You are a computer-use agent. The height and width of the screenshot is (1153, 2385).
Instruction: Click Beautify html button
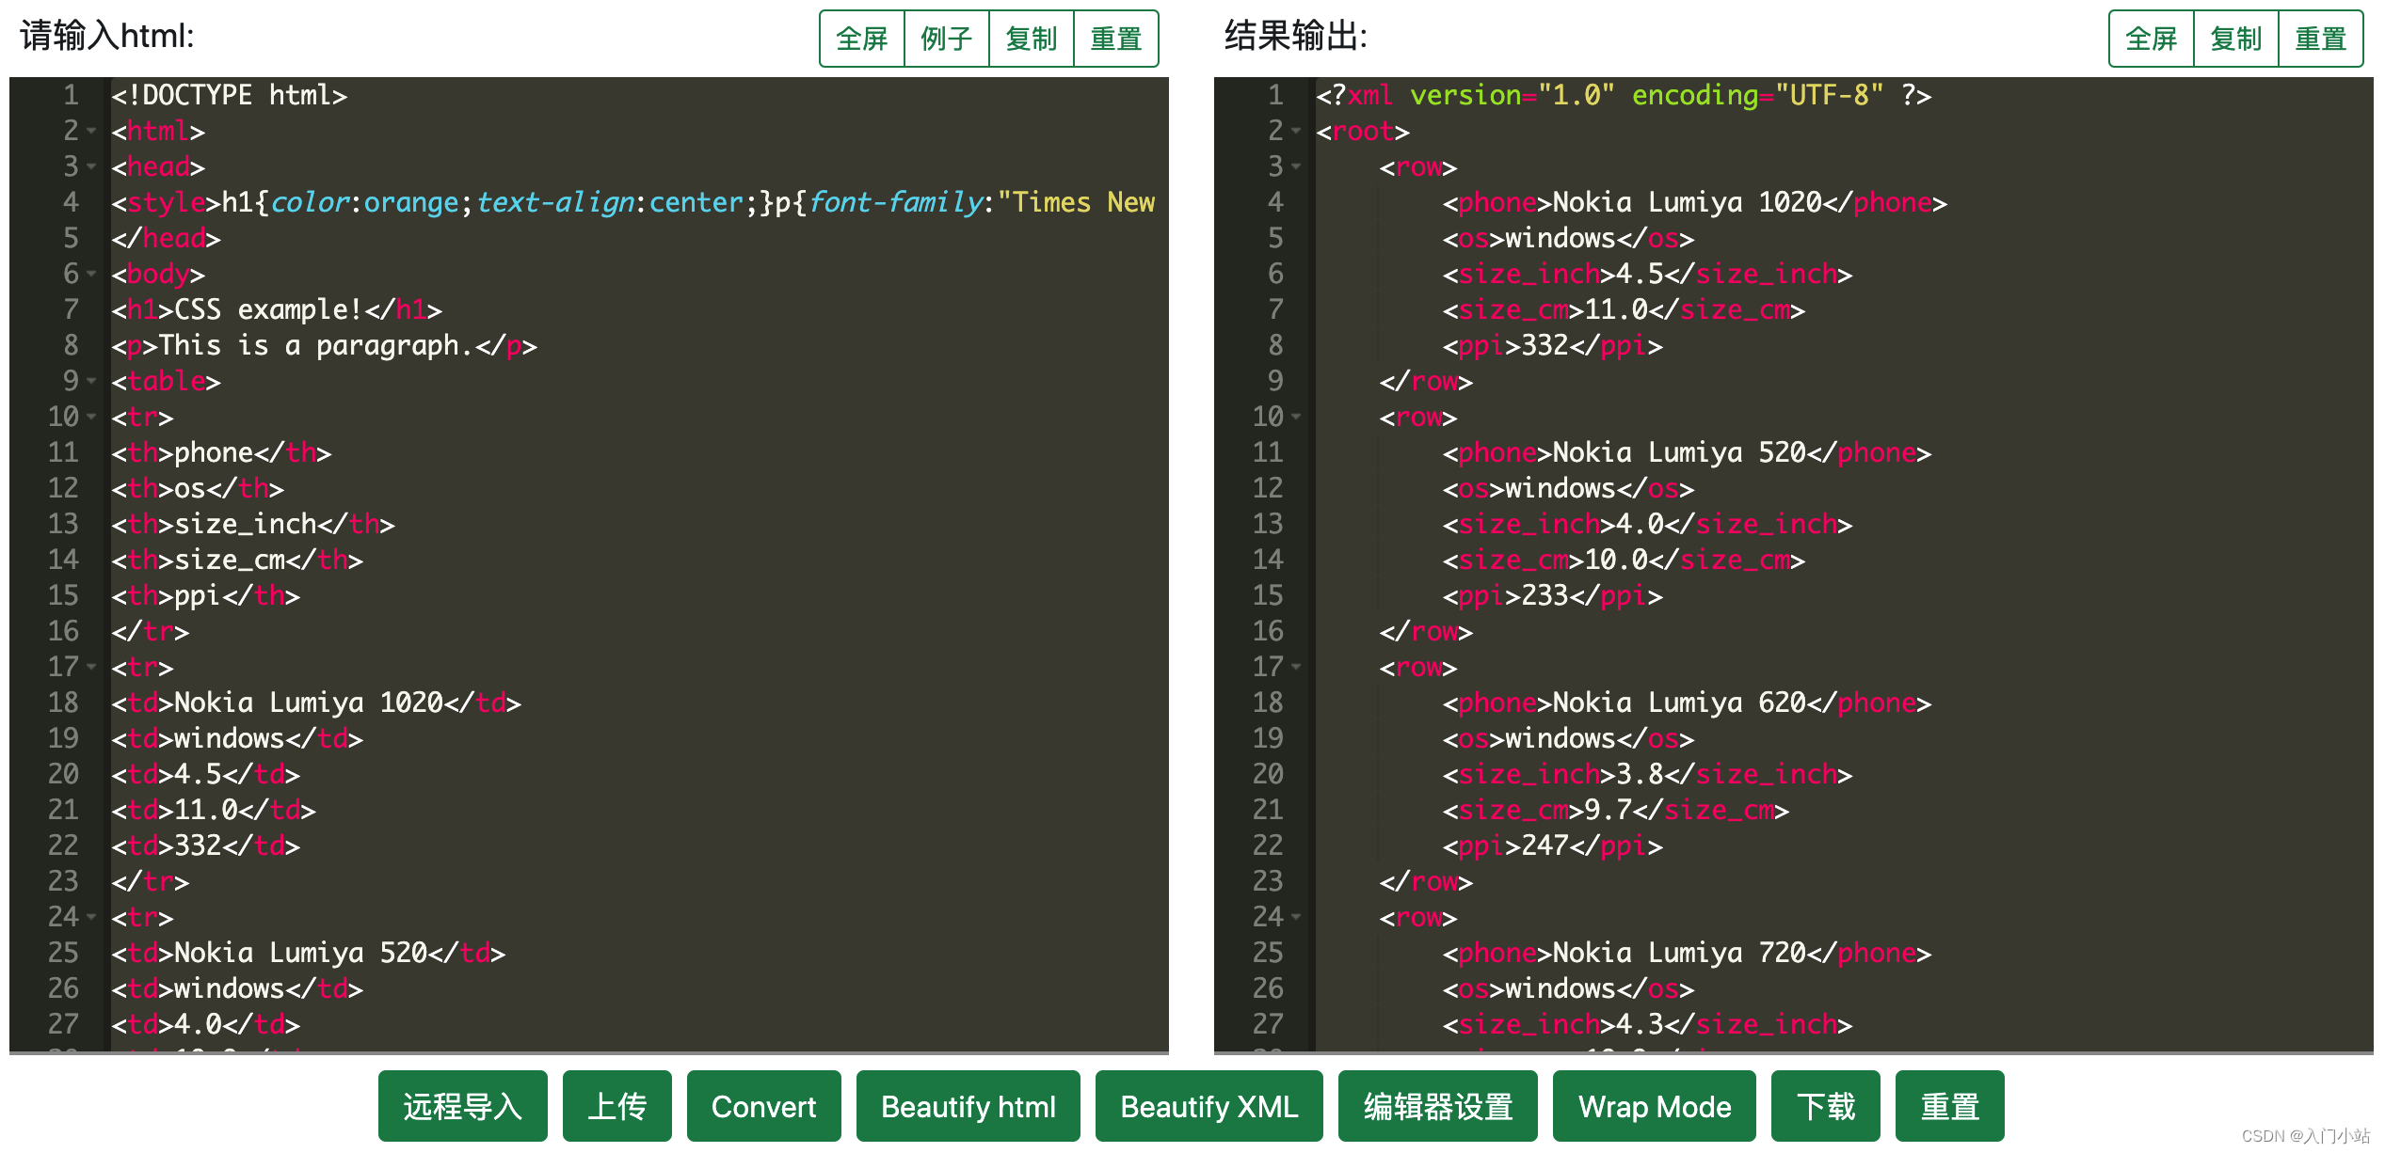(x=968, y=1106)
